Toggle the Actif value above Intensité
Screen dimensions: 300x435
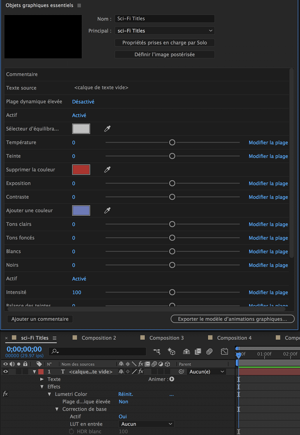pos(79,279)
